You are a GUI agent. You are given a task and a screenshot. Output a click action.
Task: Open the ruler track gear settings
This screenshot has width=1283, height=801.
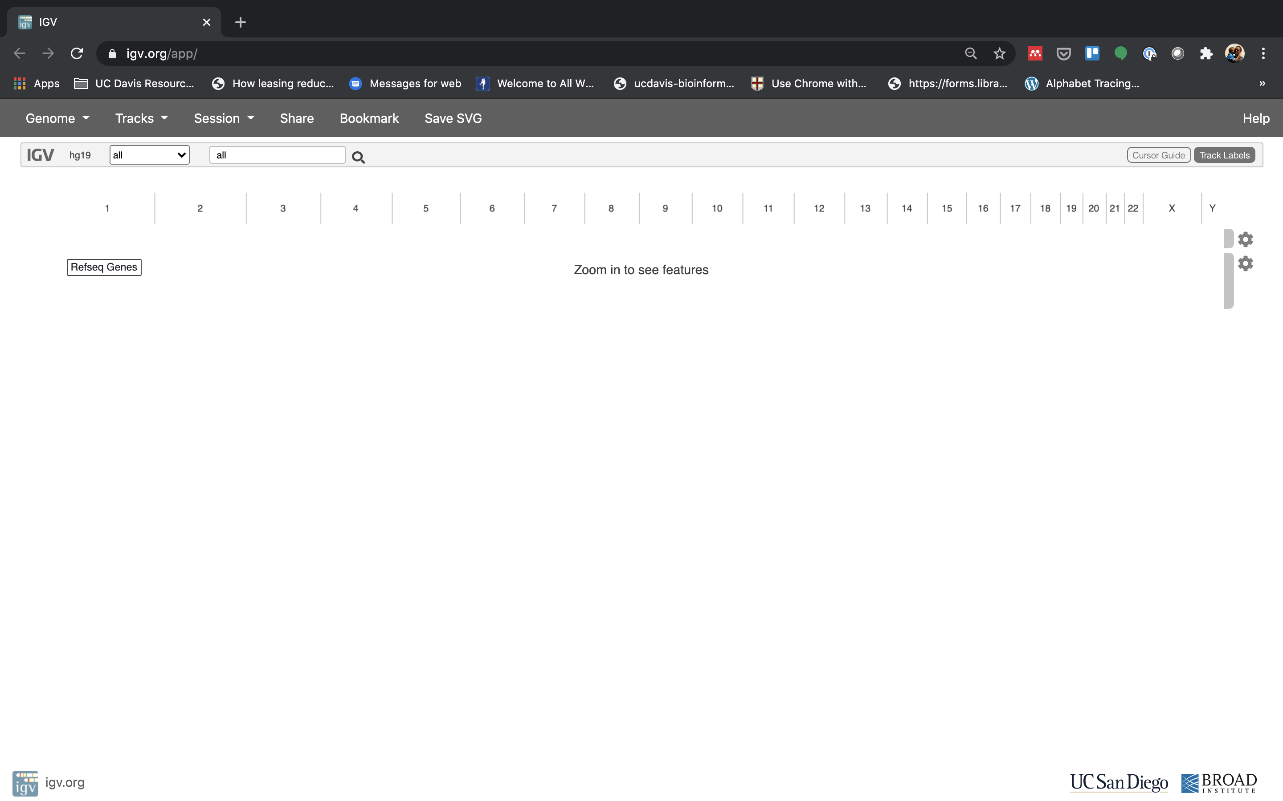[x=1246, y=239]
